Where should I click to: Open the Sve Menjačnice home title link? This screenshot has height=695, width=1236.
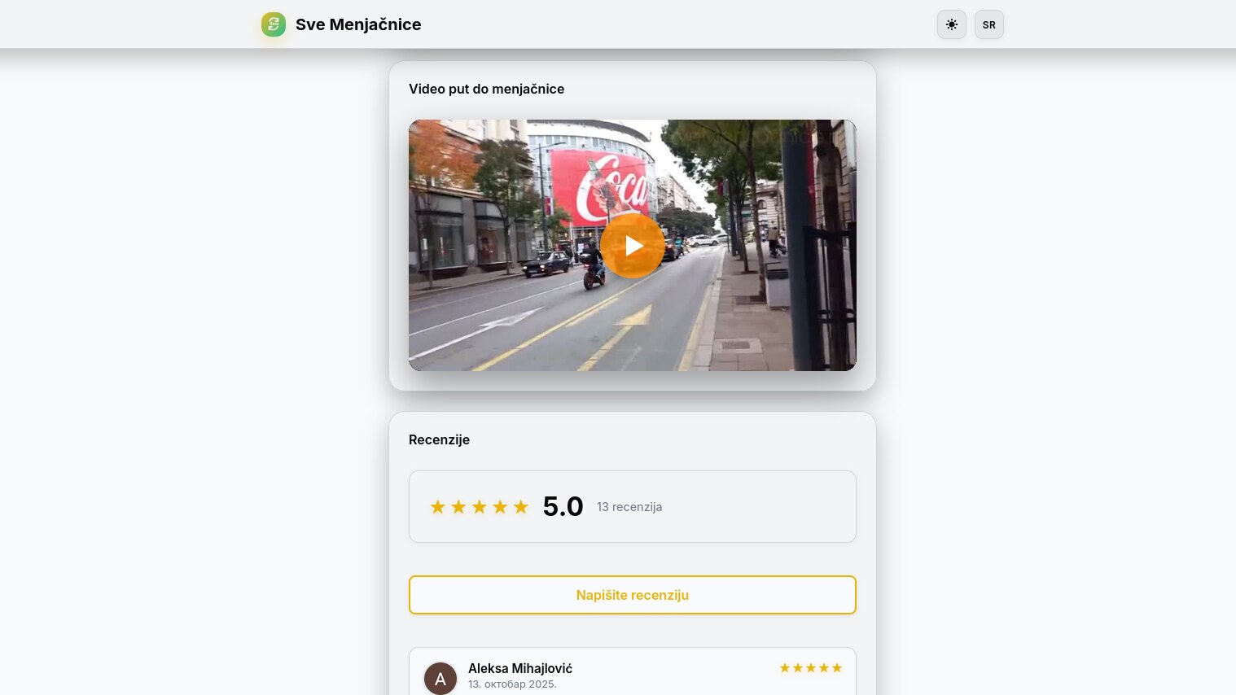pos(358,24)
